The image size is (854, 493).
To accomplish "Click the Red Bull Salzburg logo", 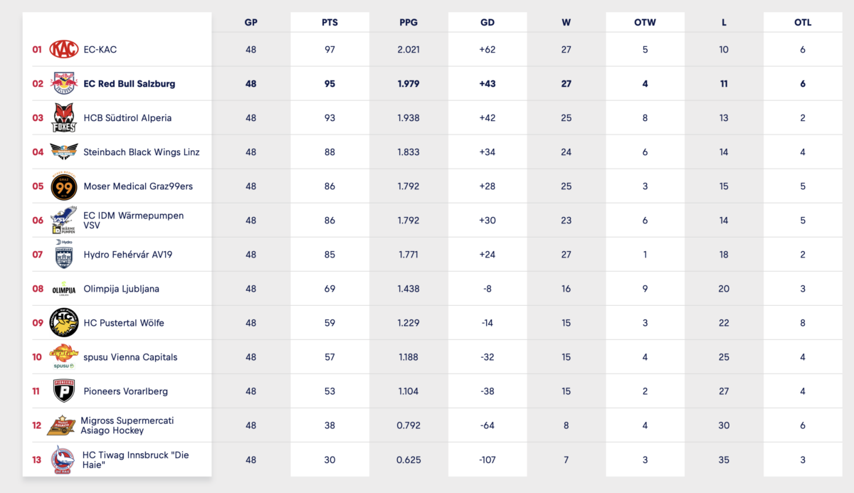I will pos(63,83).
